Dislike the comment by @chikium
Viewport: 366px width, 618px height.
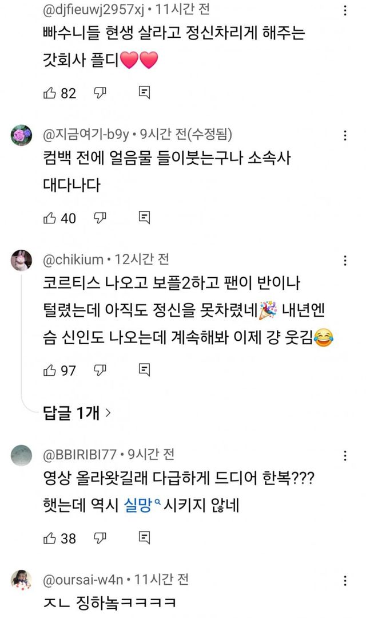tap(101, 370)
